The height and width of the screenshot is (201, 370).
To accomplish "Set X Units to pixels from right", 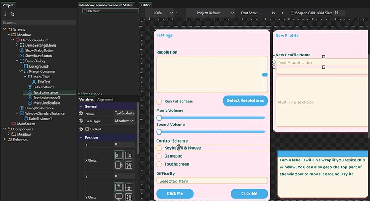I will 119,165.
